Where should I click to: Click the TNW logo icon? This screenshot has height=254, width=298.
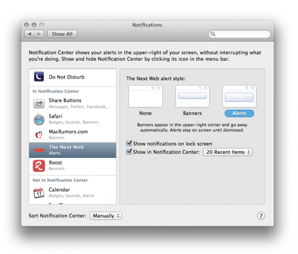tap(39, 150)
